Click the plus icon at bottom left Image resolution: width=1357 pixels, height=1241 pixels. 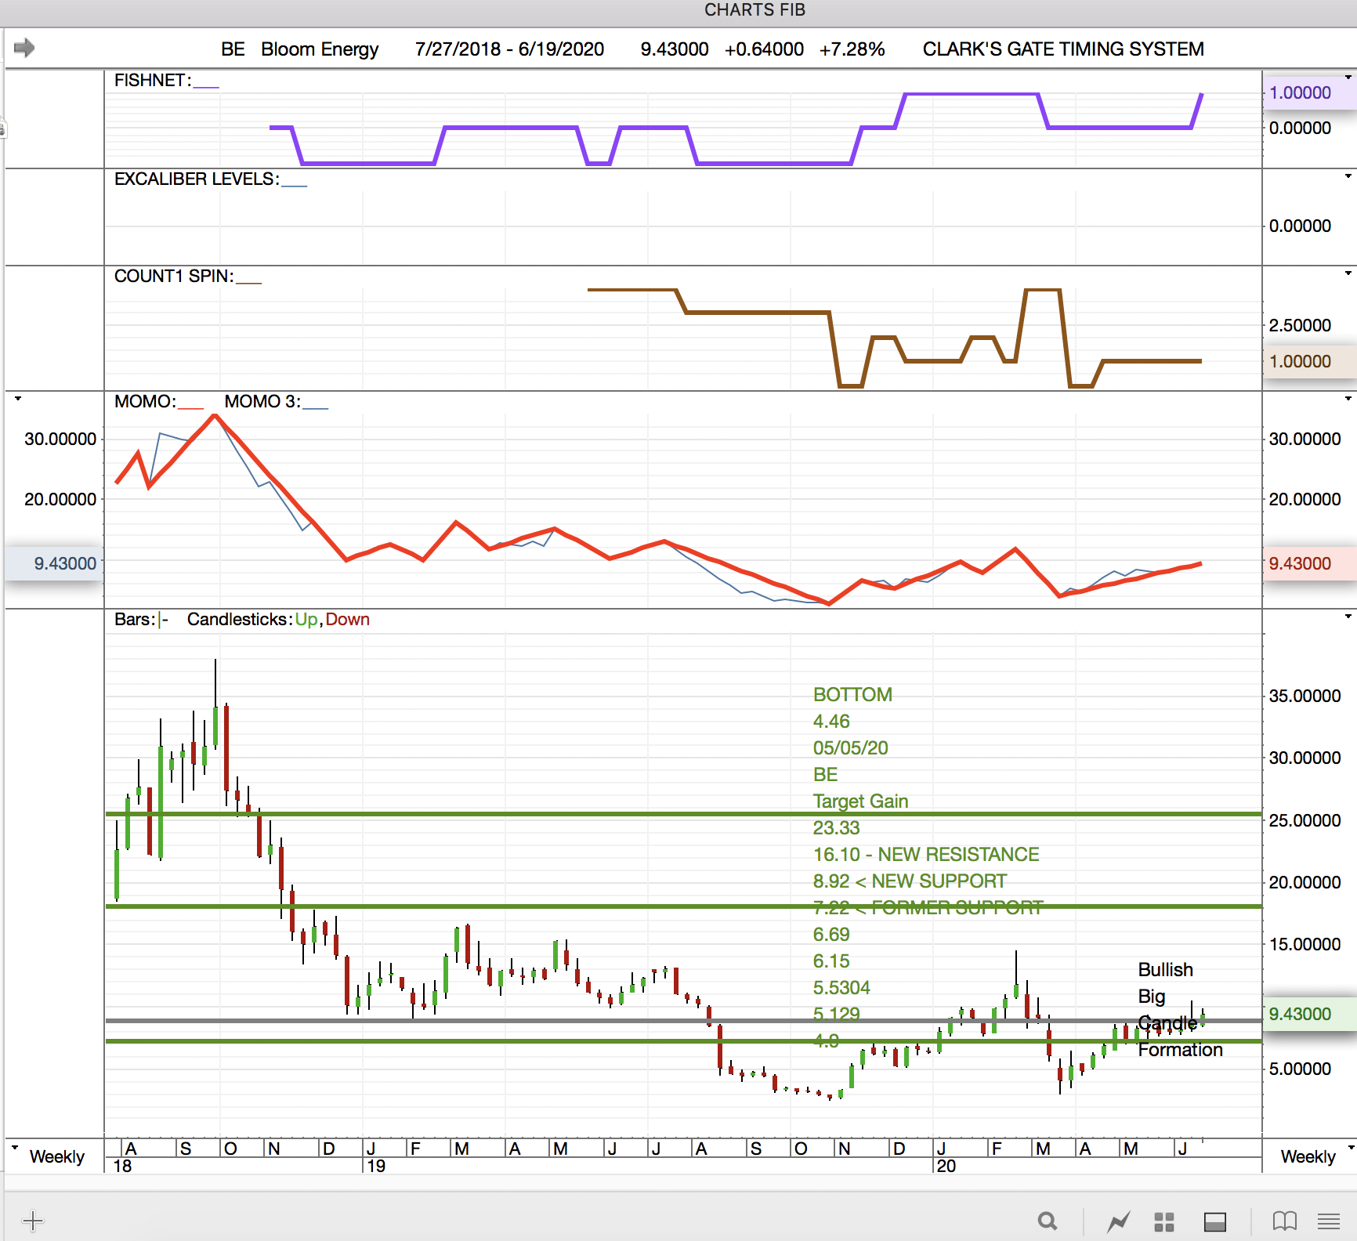click(33, 1221)
